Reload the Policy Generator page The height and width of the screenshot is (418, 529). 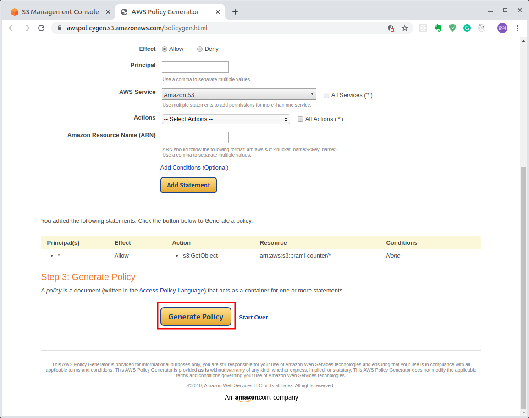pyautogui.click(x=41, y=28)
